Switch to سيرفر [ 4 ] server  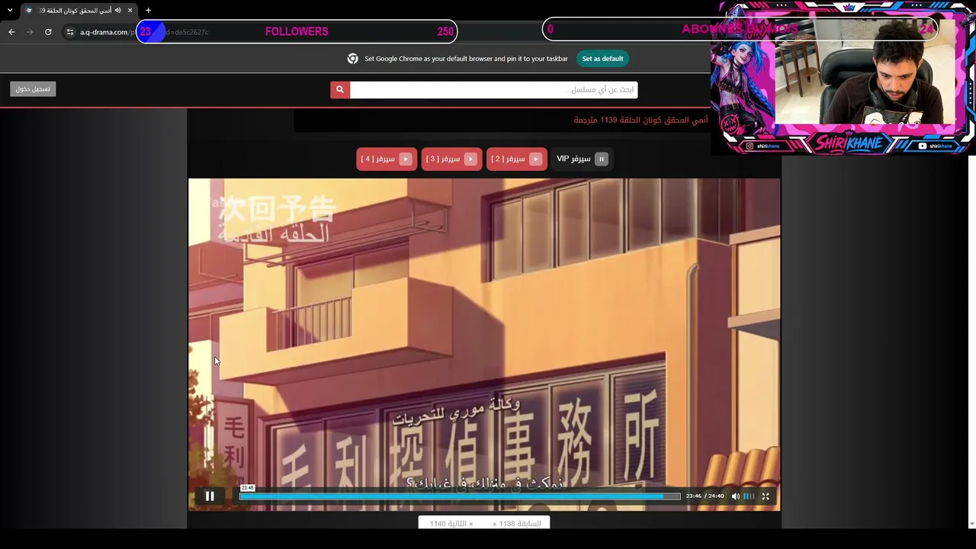[x=387, y=159]
